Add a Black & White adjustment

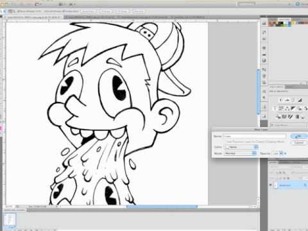[293, 108]
